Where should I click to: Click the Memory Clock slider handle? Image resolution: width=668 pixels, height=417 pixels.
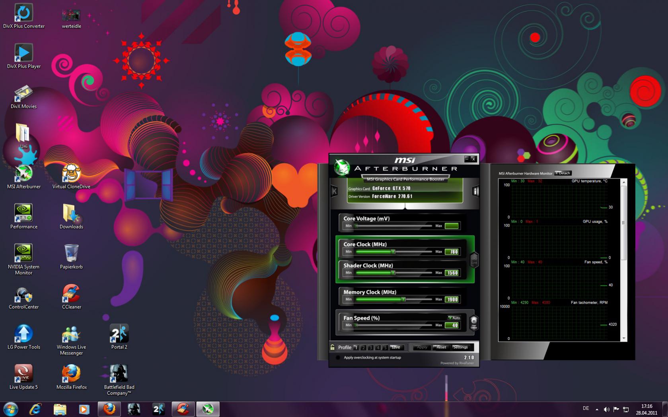[x=403, y=299]
